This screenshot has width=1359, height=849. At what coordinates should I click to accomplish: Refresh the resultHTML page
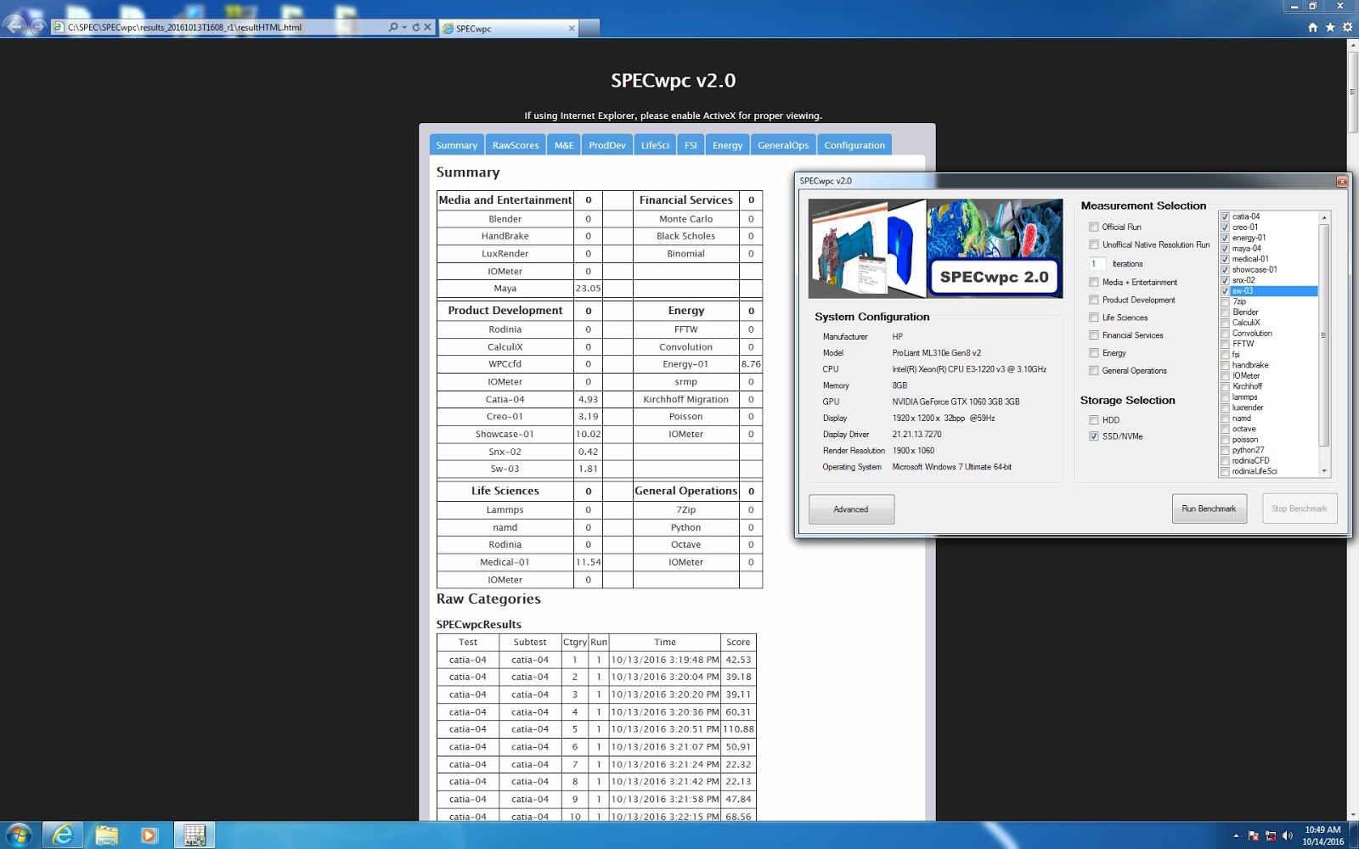pos(416,27)
